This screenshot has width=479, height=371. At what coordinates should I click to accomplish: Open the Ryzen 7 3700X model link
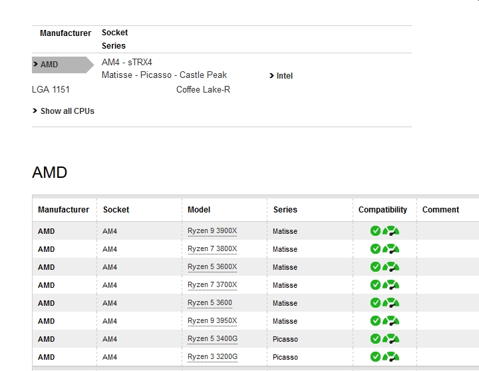point(212,285)
